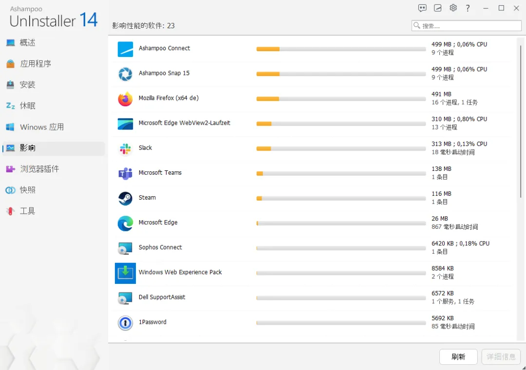Open the 概述 overview section
The height and width of the screenshot is (370, 526).
(54, 43)
